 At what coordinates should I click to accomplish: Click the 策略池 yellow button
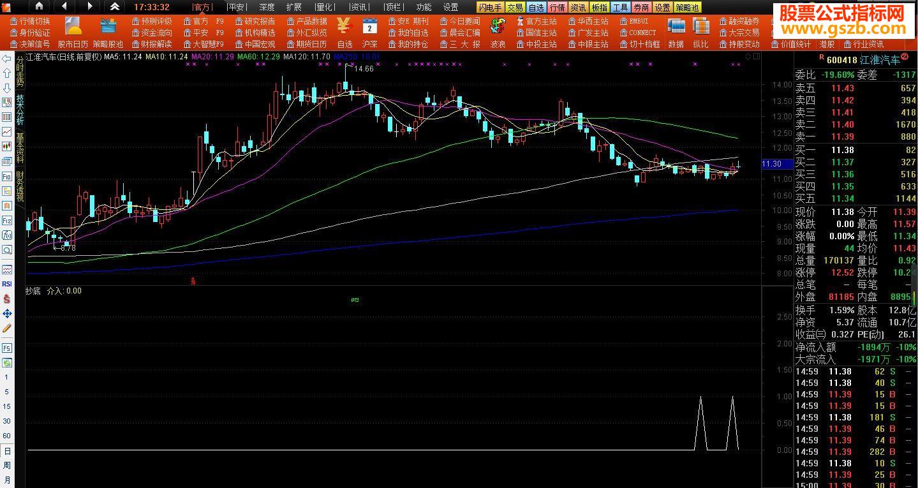point(687,7)
